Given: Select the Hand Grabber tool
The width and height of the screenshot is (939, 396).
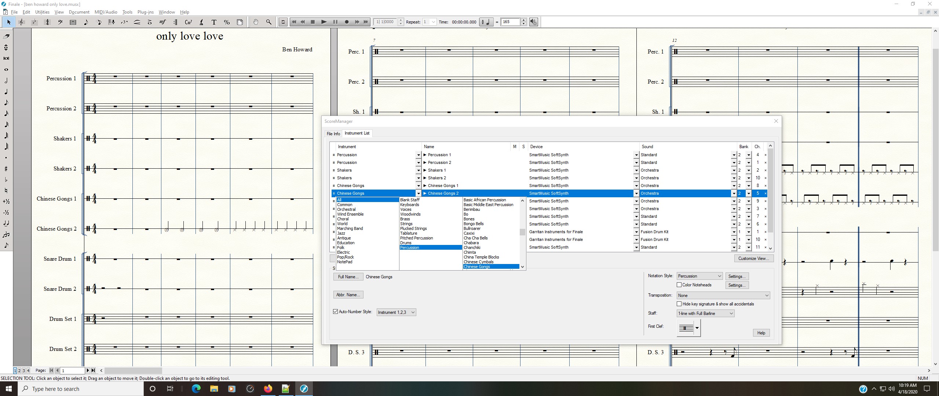Looking at the screenshot, I should tap(256, 22).
